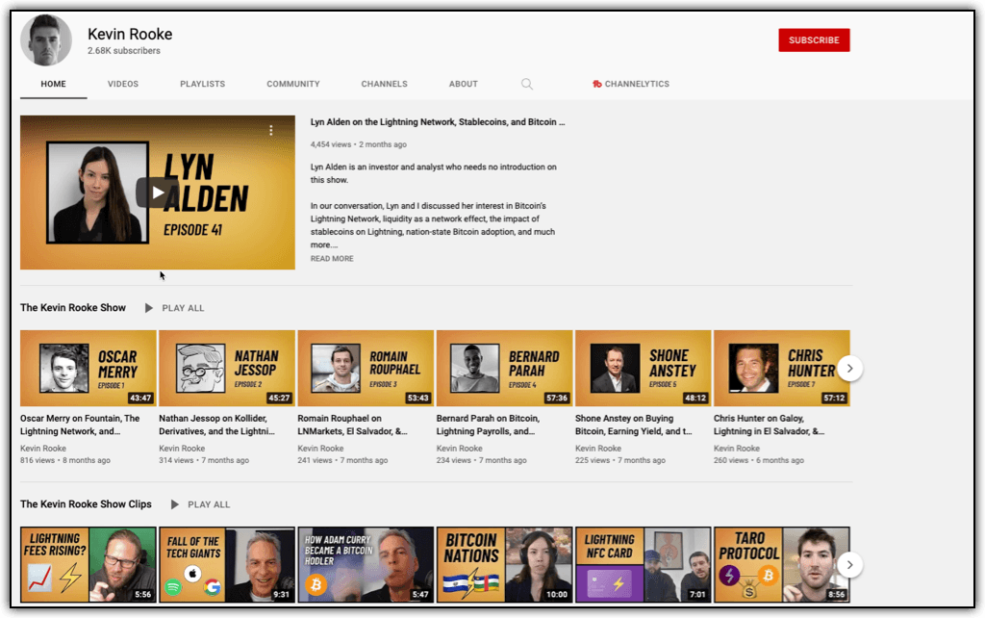Show next videos in Show Clips row

850,564
